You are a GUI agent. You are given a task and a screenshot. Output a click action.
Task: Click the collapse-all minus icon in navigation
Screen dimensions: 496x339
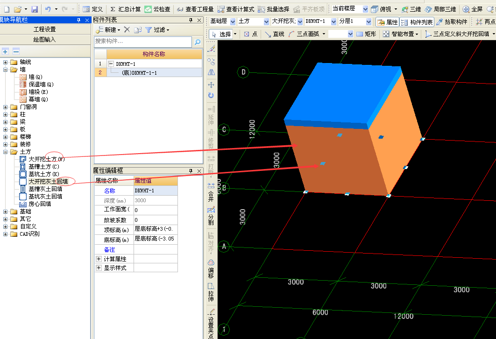(16, 51)
